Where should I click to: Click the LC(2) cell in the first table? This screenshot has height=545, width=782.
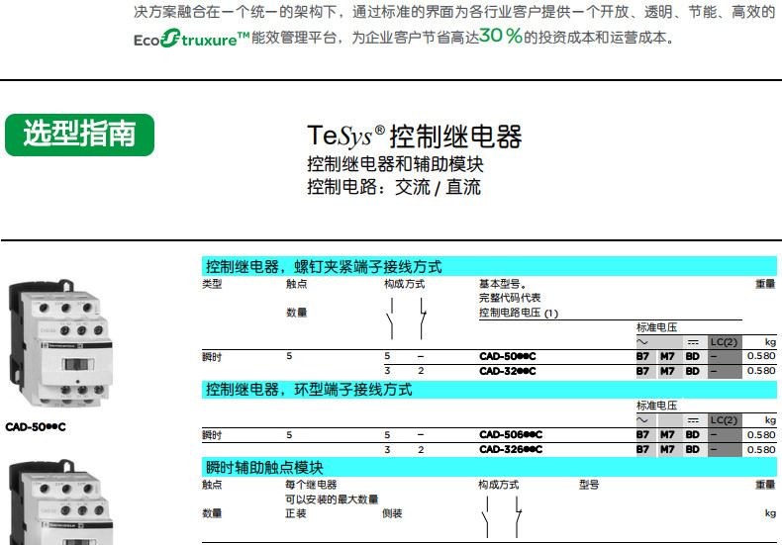(725, 342)
